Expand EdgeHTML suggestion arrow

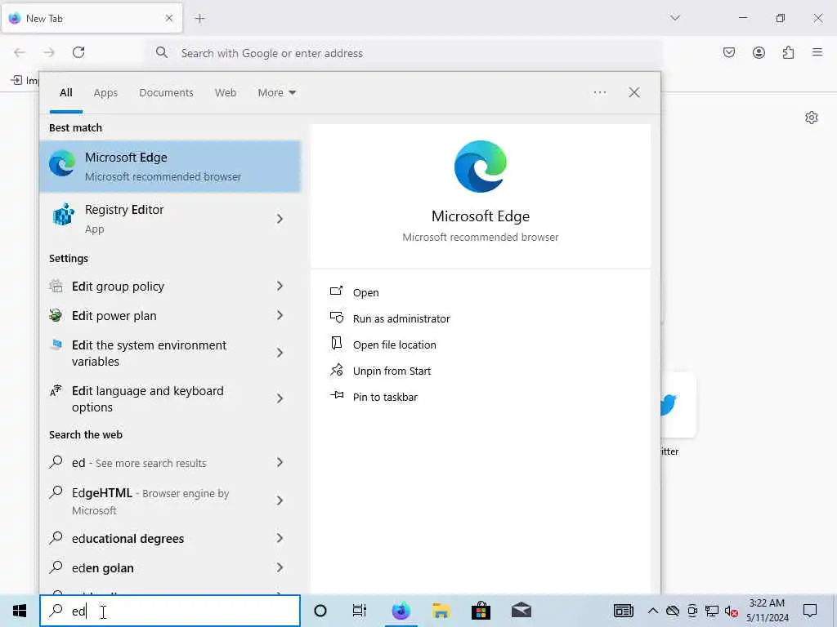coord(280,500)
